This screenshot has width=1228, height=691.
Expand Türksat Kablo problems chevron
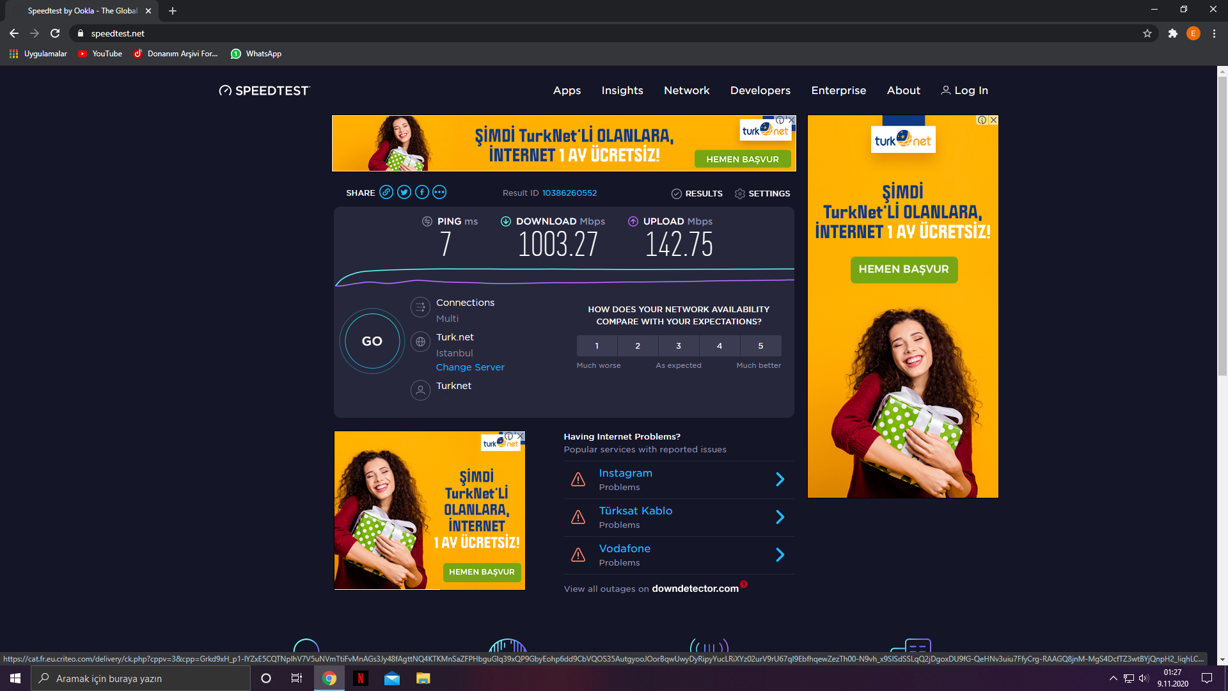780,518
